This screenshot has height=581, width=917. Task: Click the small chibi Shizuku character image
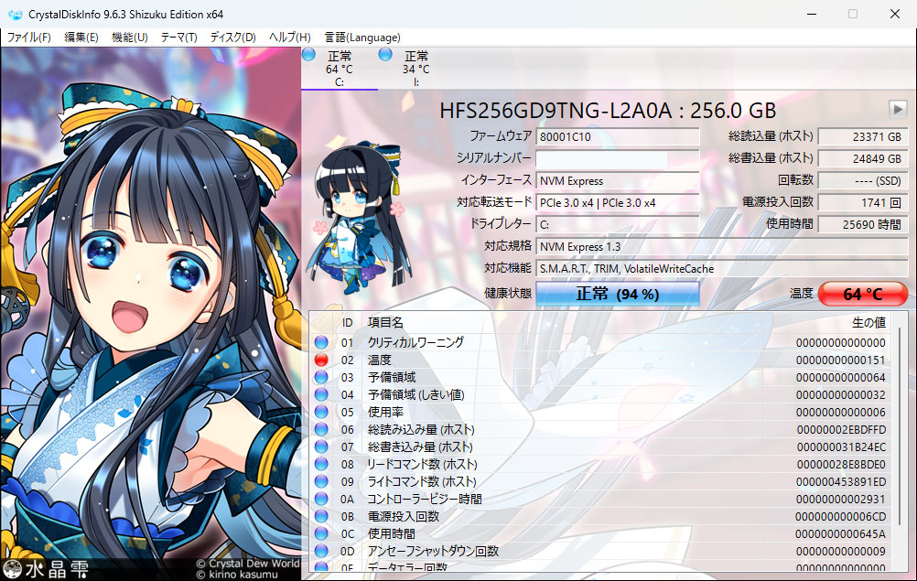coord(358,218)
